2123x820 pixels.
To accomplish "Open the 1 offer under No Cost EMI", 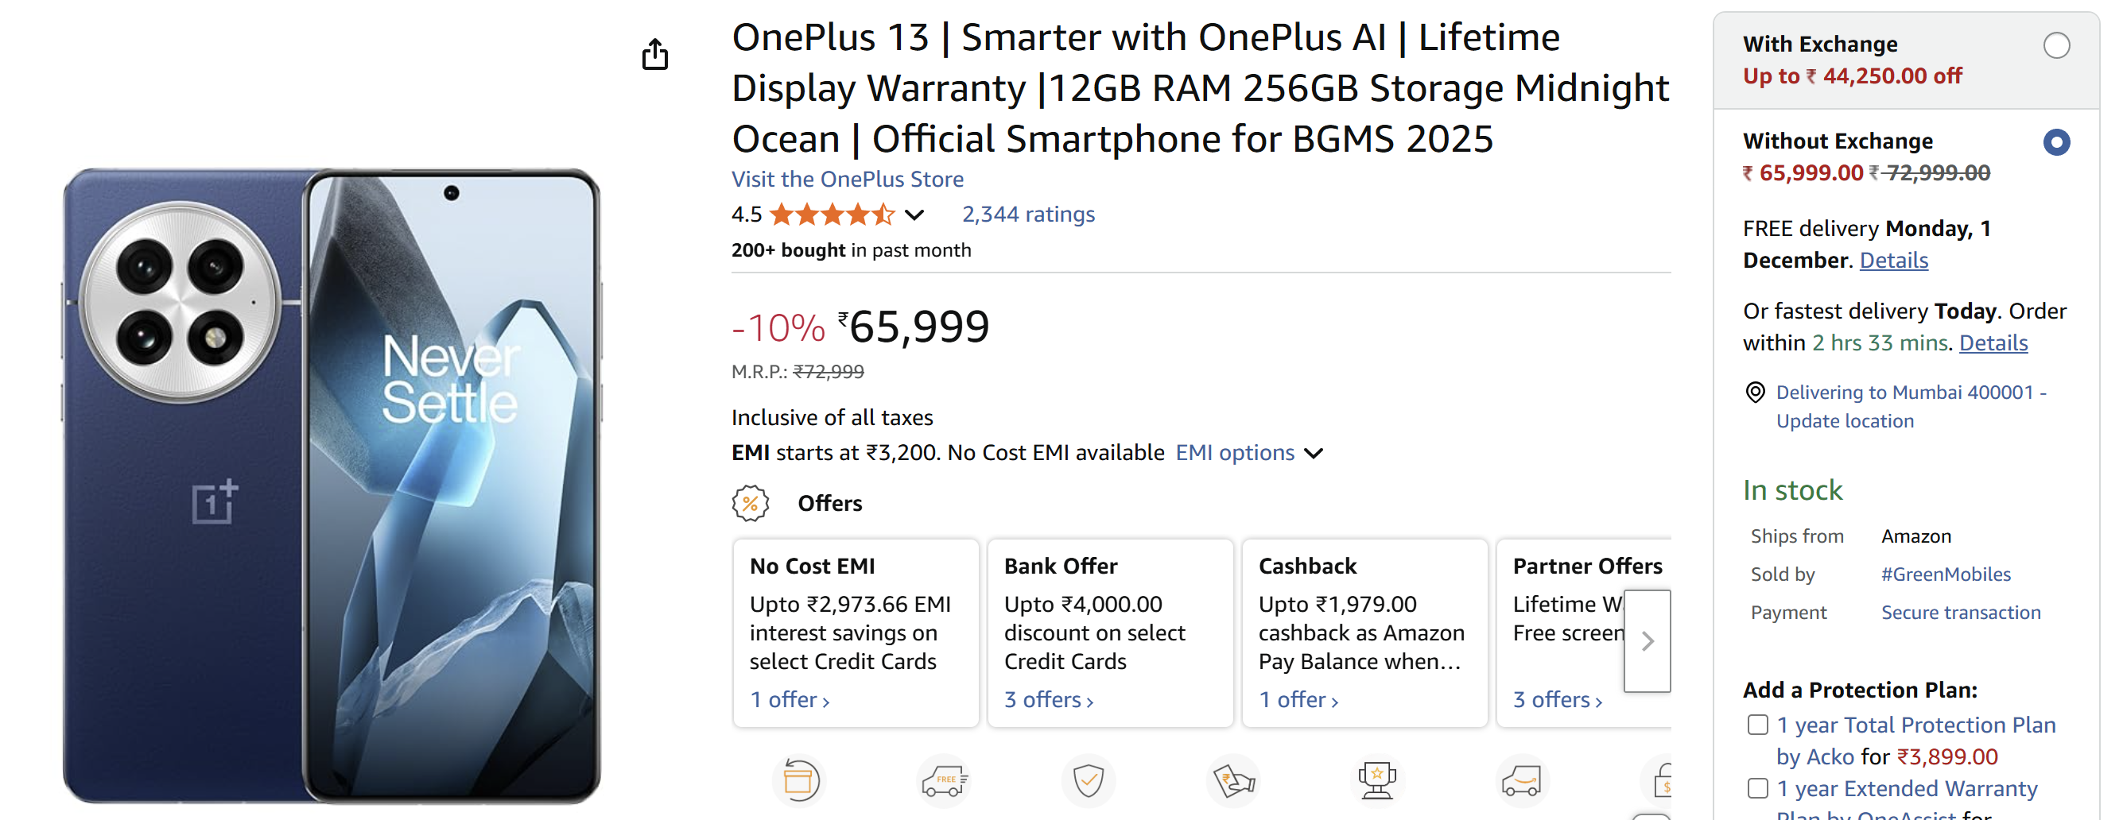I will tap(788, 699).
